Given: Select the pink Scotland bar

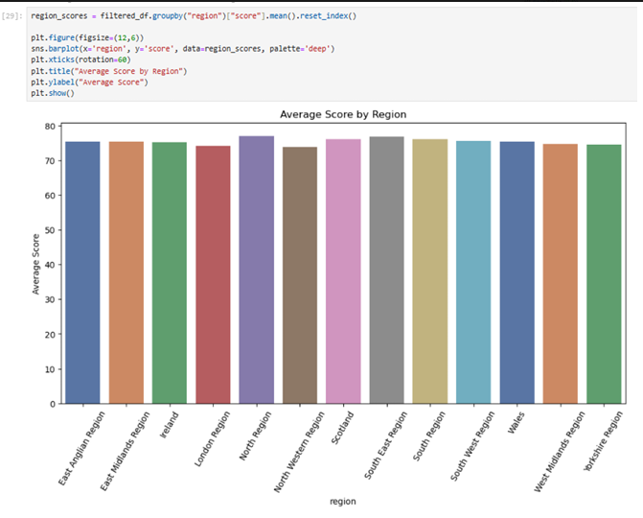Looking at the screenshot, I should (343, 272).
